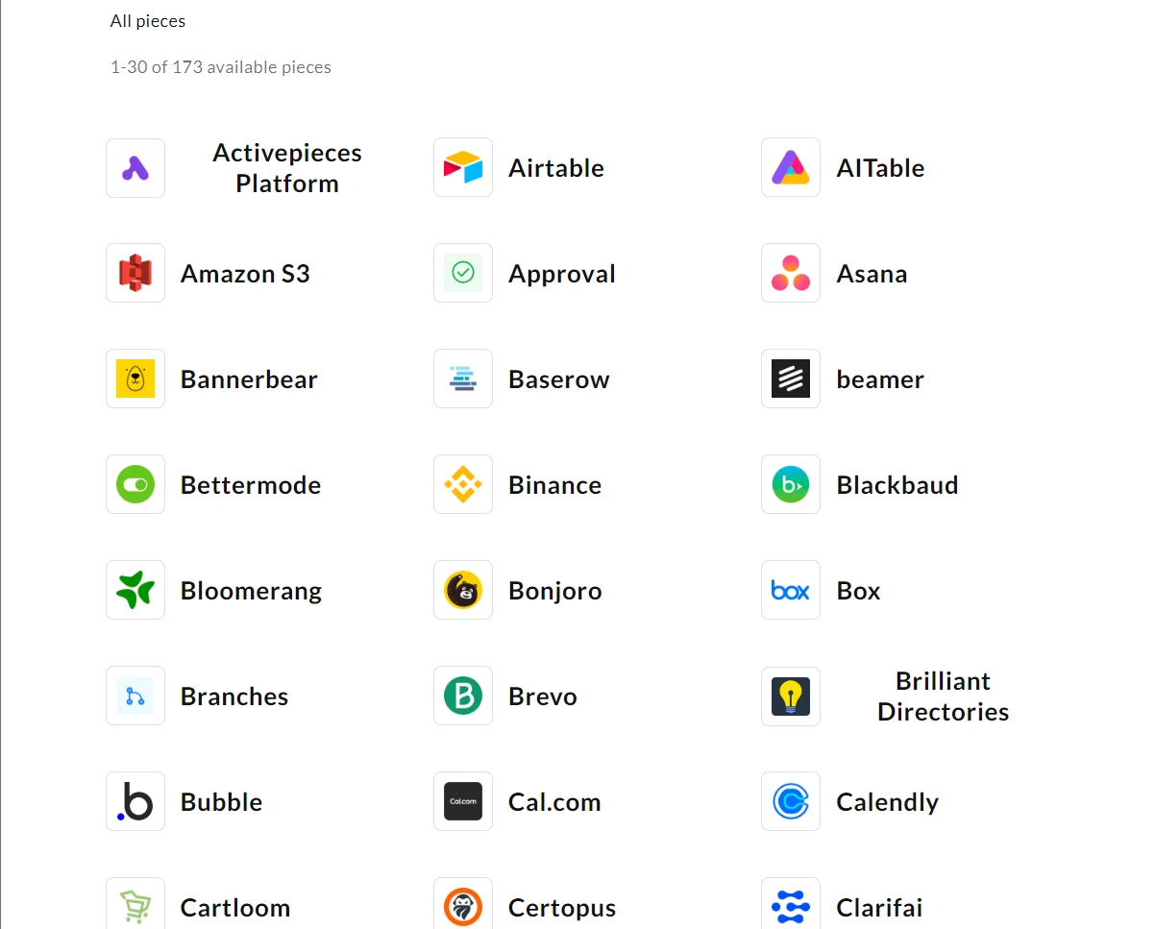Click the Bettermode green toggle icon
Viewport: 1155px width, 929px height.
135,484
